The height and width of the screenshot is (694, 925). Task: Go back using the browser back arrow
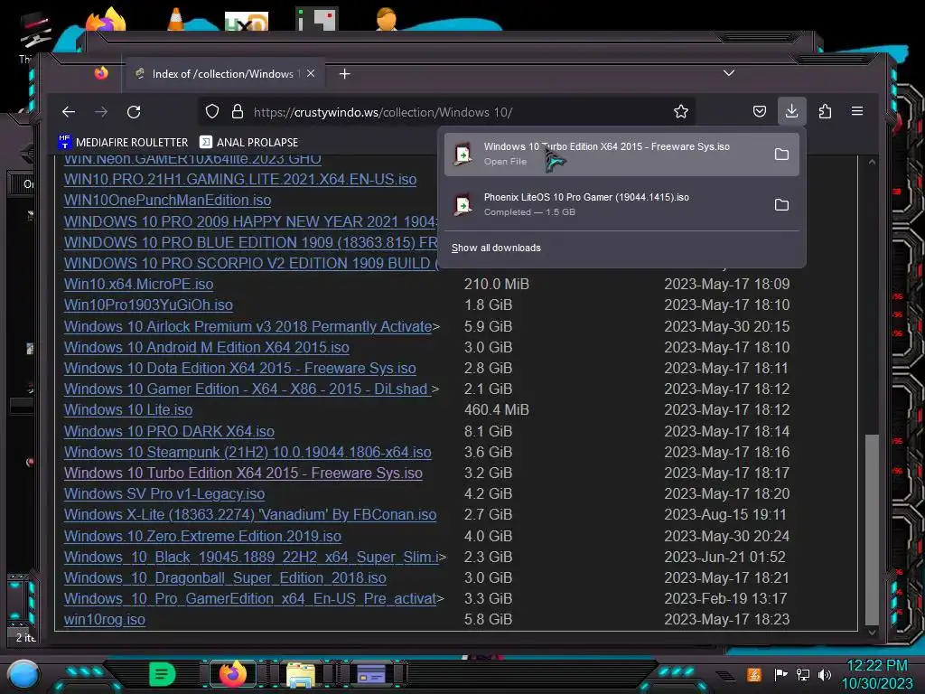point(69,111)
